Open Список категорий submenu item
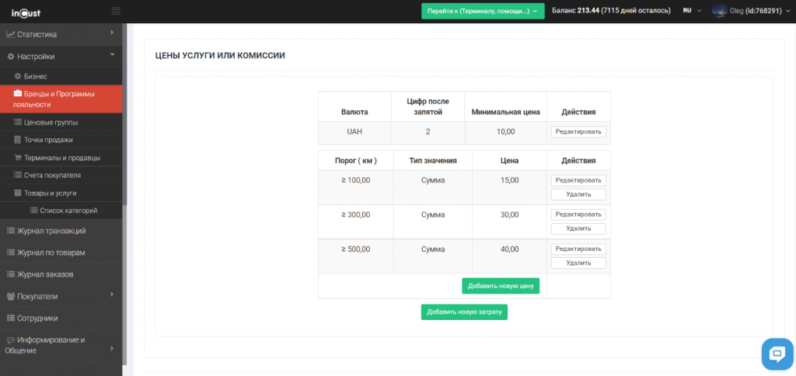796x376 pixels. pos(68,211)
